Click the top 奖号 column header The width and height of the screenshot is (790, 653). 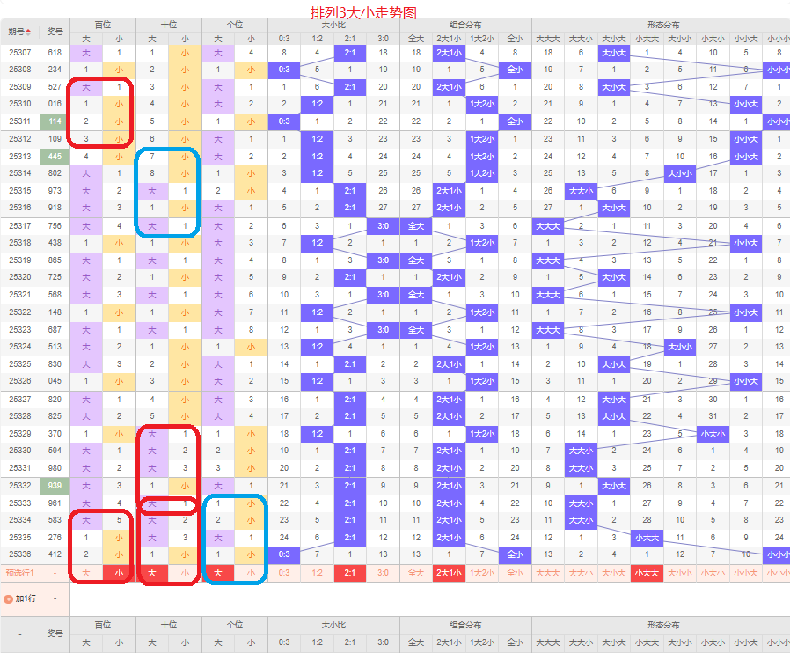coord(55,32)
